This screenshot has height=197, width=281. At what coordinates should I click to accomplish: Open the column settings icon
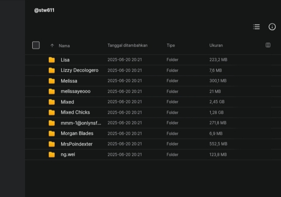coord(268,45)
